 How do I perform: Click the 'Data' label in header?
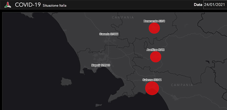[198, 5]
